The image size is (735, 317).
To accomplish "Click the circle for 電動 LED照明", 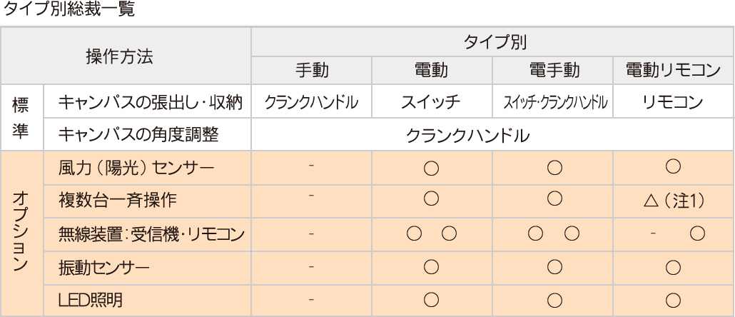I will tap(430, 298).
